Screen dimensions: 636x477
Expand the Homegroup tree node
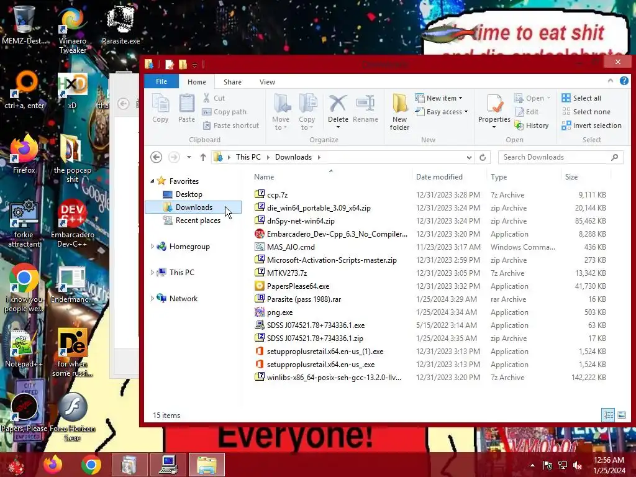pyautogui.click(x=153, y=246)
